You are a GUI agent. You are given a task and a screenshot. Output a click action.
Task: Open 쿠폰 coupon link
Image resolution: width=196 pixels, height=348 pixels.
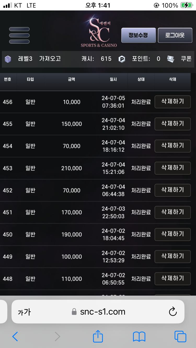[x=186, y=59]
